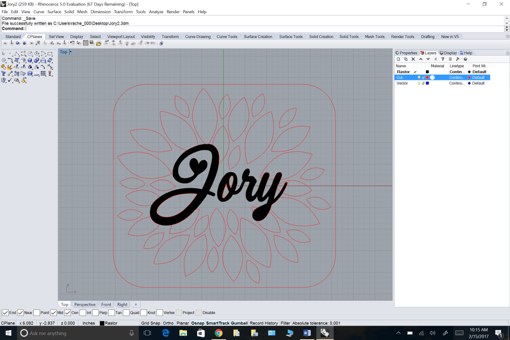
Task: Toggle Grid Snap in status bar
Action: tap(150, 323)
